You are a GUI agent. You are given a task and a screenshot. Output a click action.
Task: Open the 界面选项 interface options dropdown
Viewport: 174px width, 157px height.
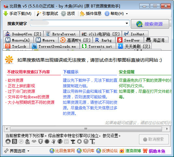point(17,151)
